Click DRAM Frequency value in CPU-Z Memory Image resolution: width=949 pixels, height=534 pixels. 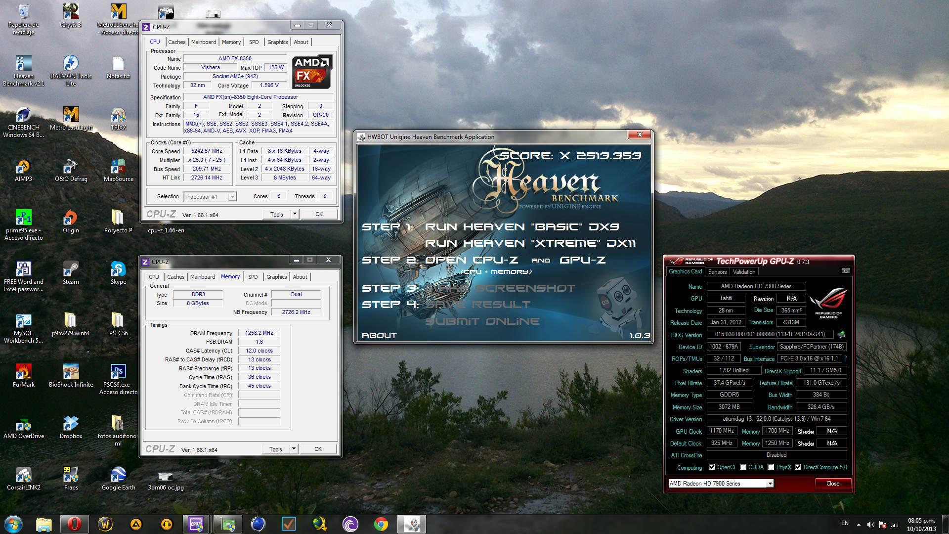point(259,333)
